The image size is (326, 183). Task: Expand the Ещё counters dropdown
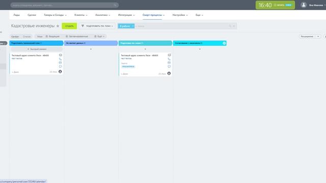(x=99, y=37)
